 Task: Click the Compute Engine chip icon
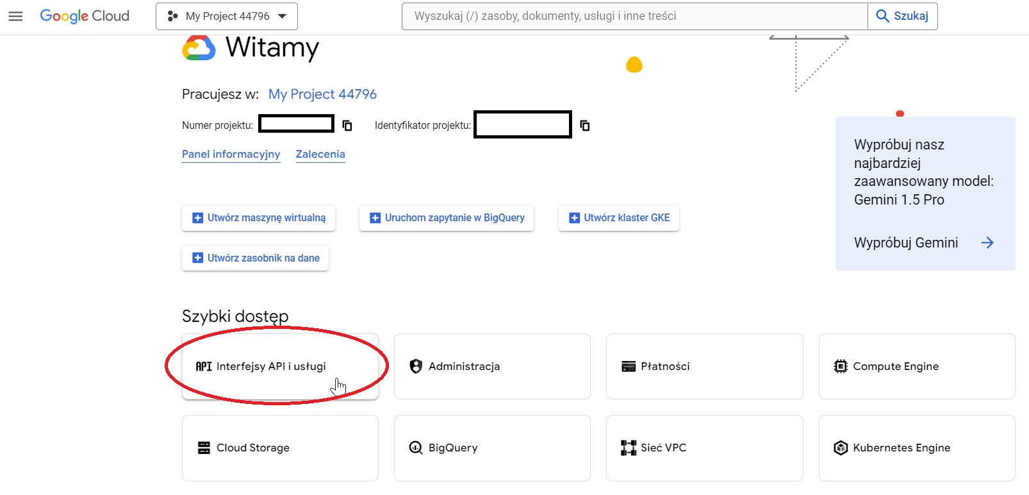point(841,366)
